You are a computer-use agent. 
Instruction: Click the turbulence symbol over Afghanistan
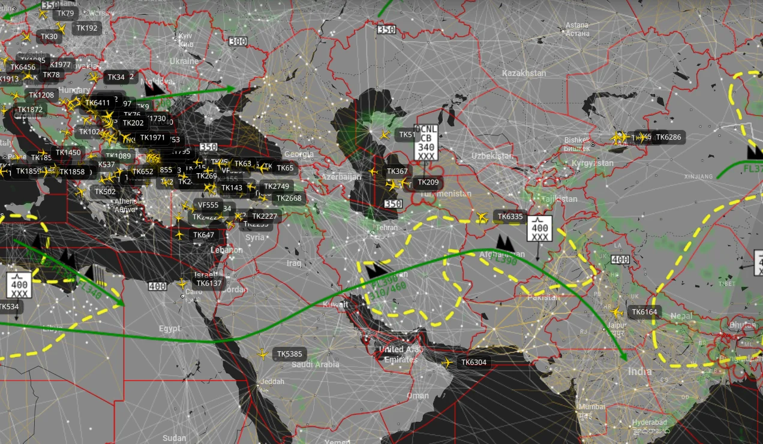pyautogui.click(x=506, y=243)
